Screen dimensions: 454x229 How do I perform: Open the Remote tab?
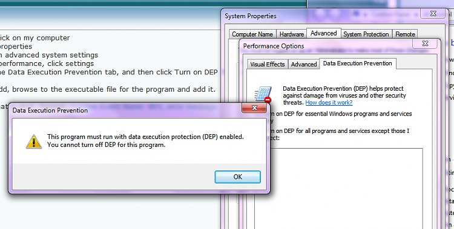click(405, 34)
